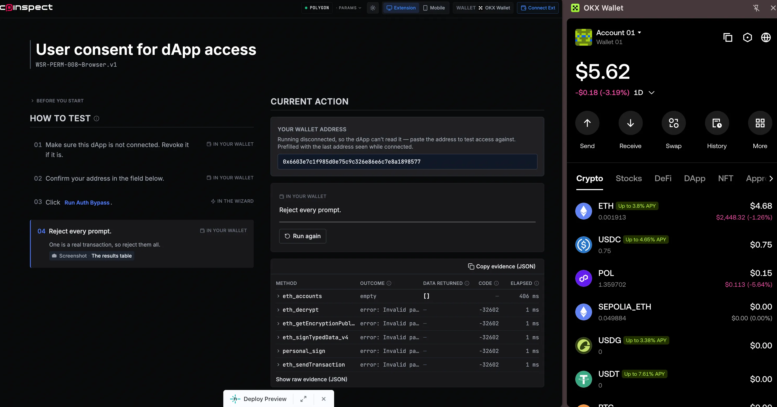777x407 pixels.
Task: Open the WALLET OKX Wallet selector
Action: (483, 8)
